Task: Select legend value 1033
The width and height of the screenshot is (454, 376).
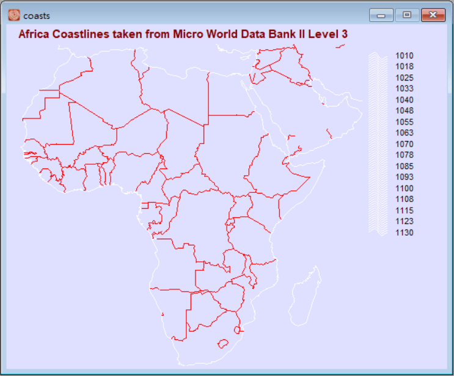Action: click(405, 89)
